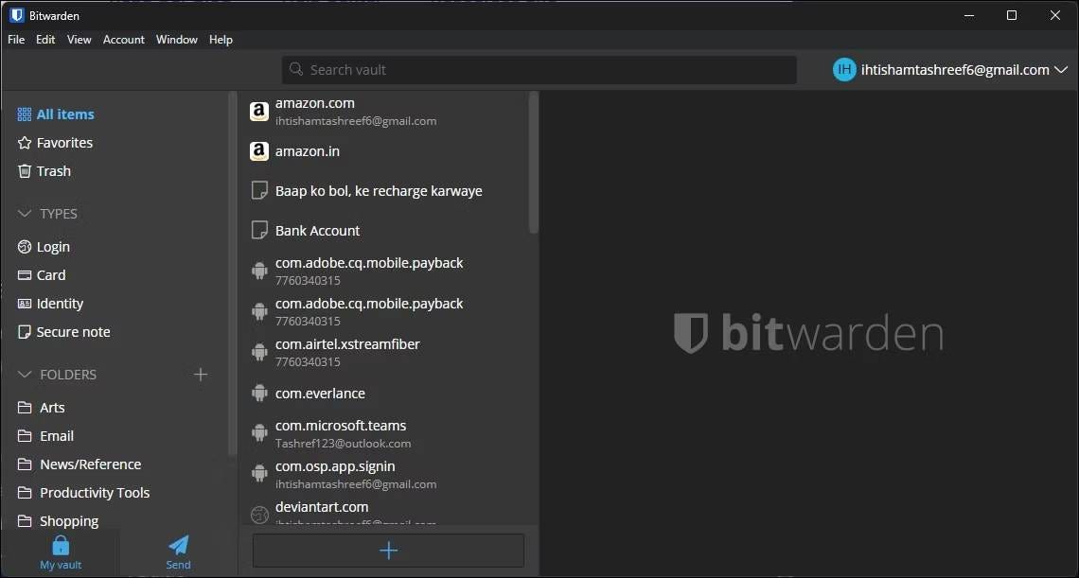Select the Favorites star icon

coord(25,143)
